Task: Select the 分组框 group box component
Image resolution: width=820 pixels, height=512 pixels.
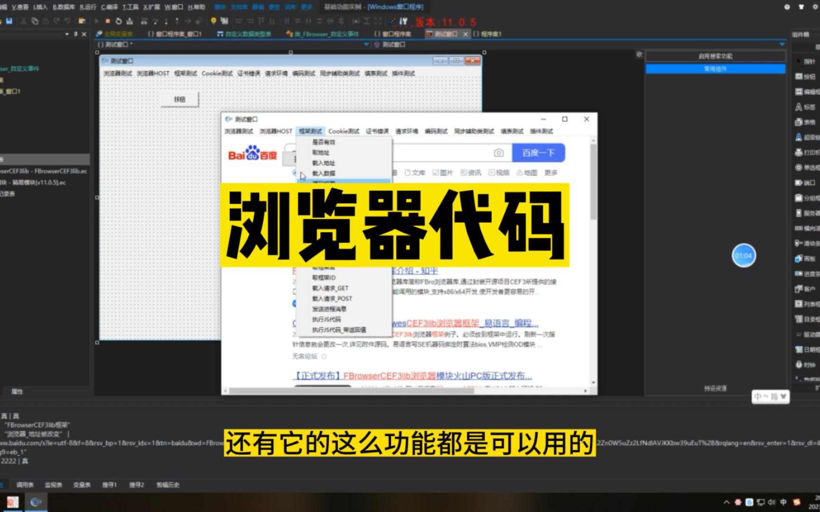Action: [x=807, y=198]
